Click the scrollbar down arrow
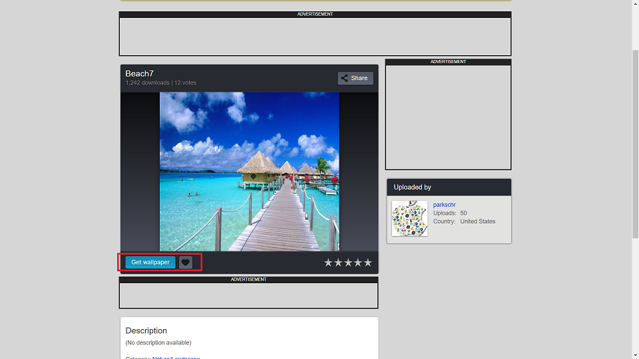This screenshot has height=359, width=639. coord(635,356)
